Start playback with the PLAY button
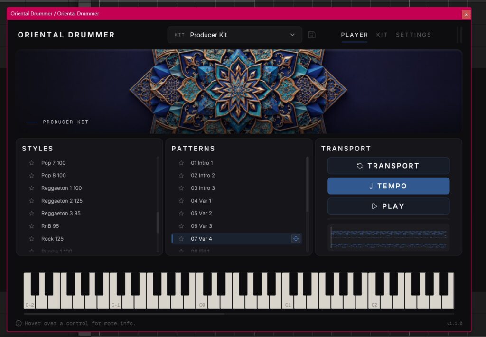Viewport: 486px width, 337px height. pyautogui.click(x=388, y=206)
